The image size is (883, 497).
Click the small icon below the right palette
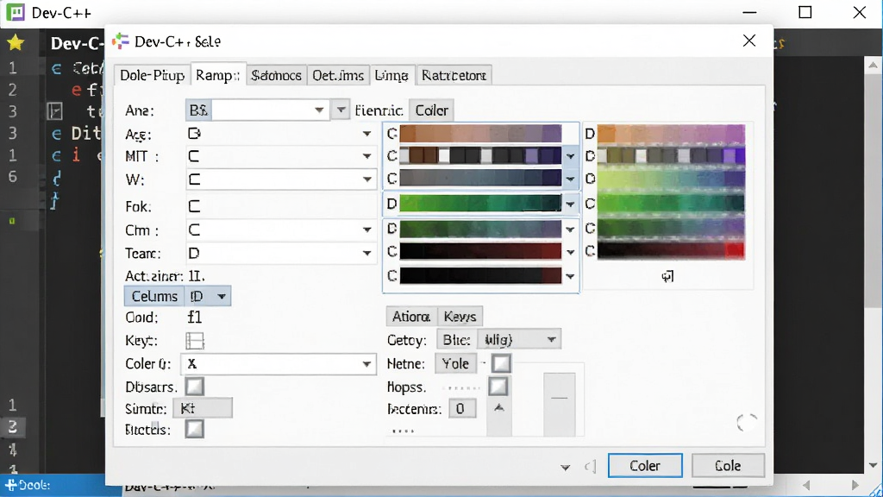click(667, 276)
